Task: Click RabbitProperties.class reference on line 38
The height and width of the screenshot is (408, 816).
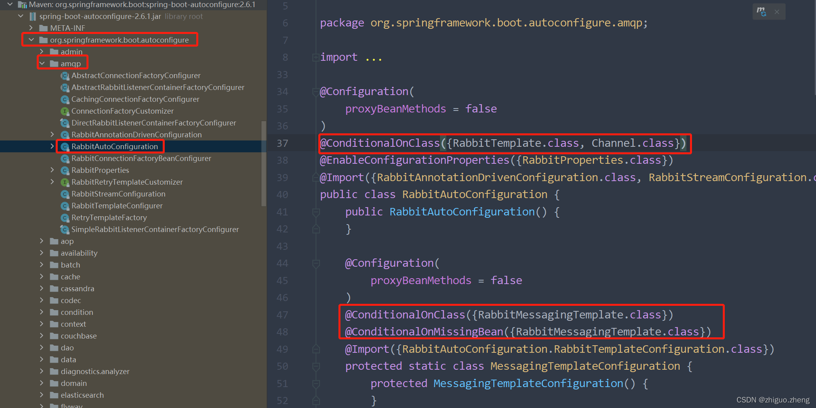Action: click(592, 160)
